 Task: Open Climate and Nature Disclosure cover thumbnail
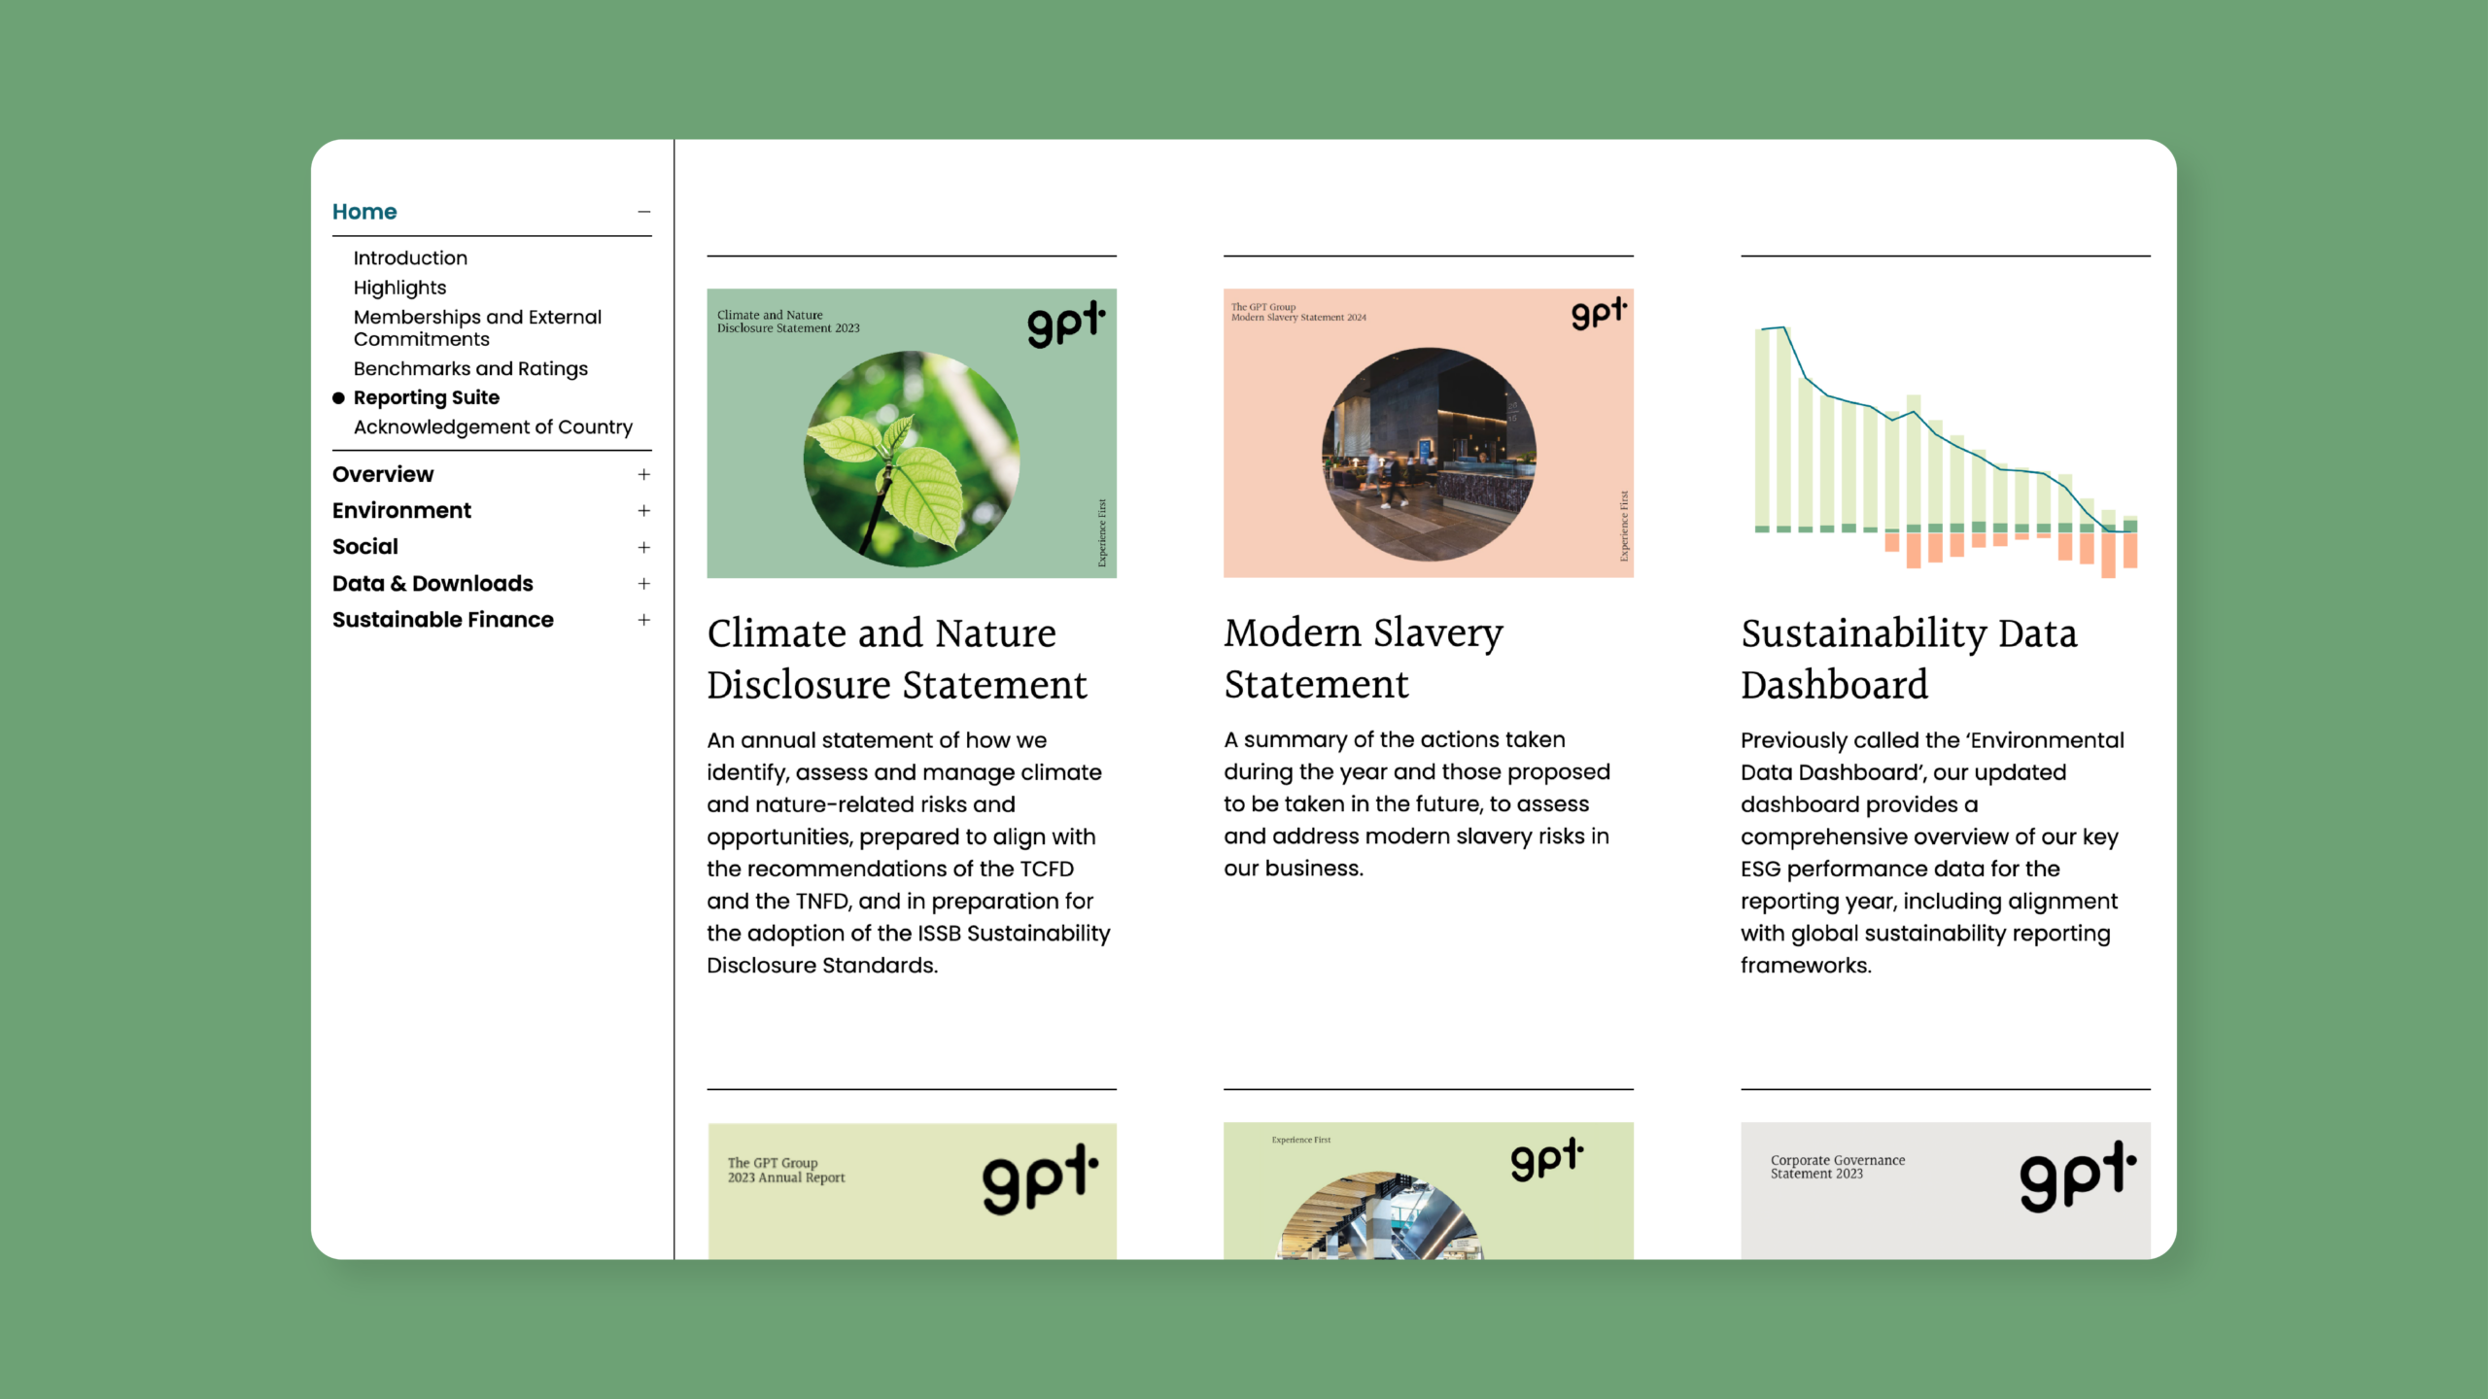911,433
